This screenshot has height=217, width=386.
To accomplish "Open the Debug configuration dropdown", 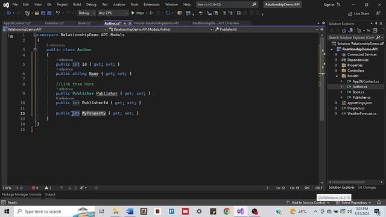I will [86, 13].
